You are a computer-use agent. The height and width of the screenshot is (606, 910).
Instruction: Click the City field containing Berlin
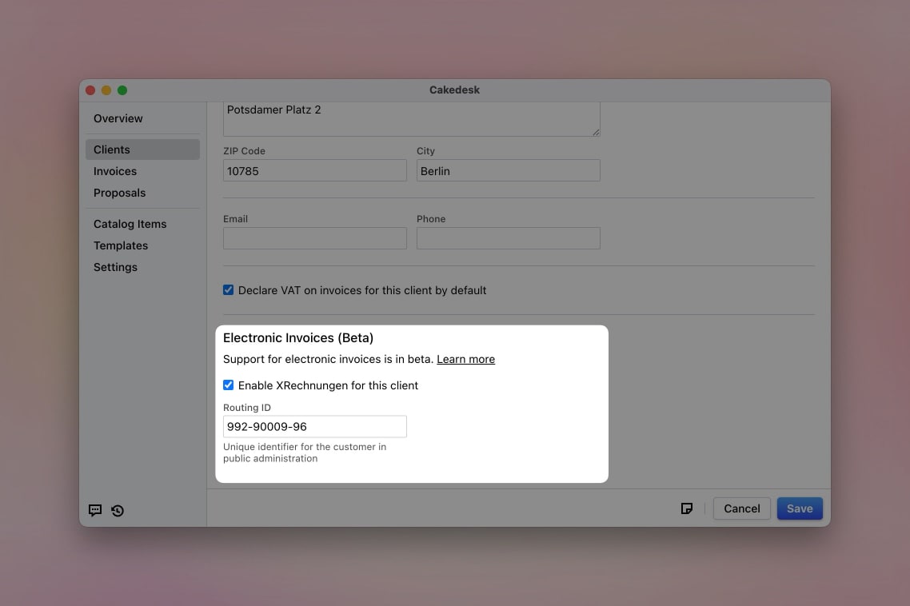point(508,170)
